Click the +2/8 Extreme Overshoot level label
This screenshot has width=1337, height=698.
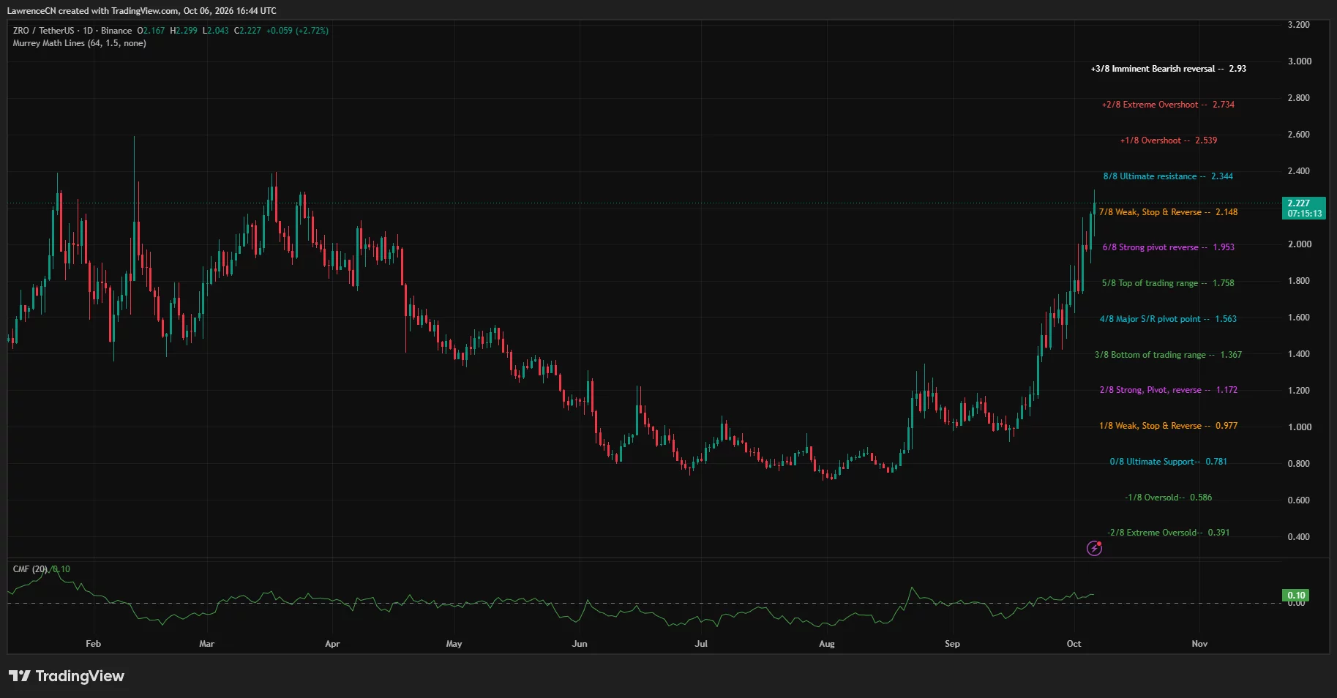click(x=1168, y=105)
